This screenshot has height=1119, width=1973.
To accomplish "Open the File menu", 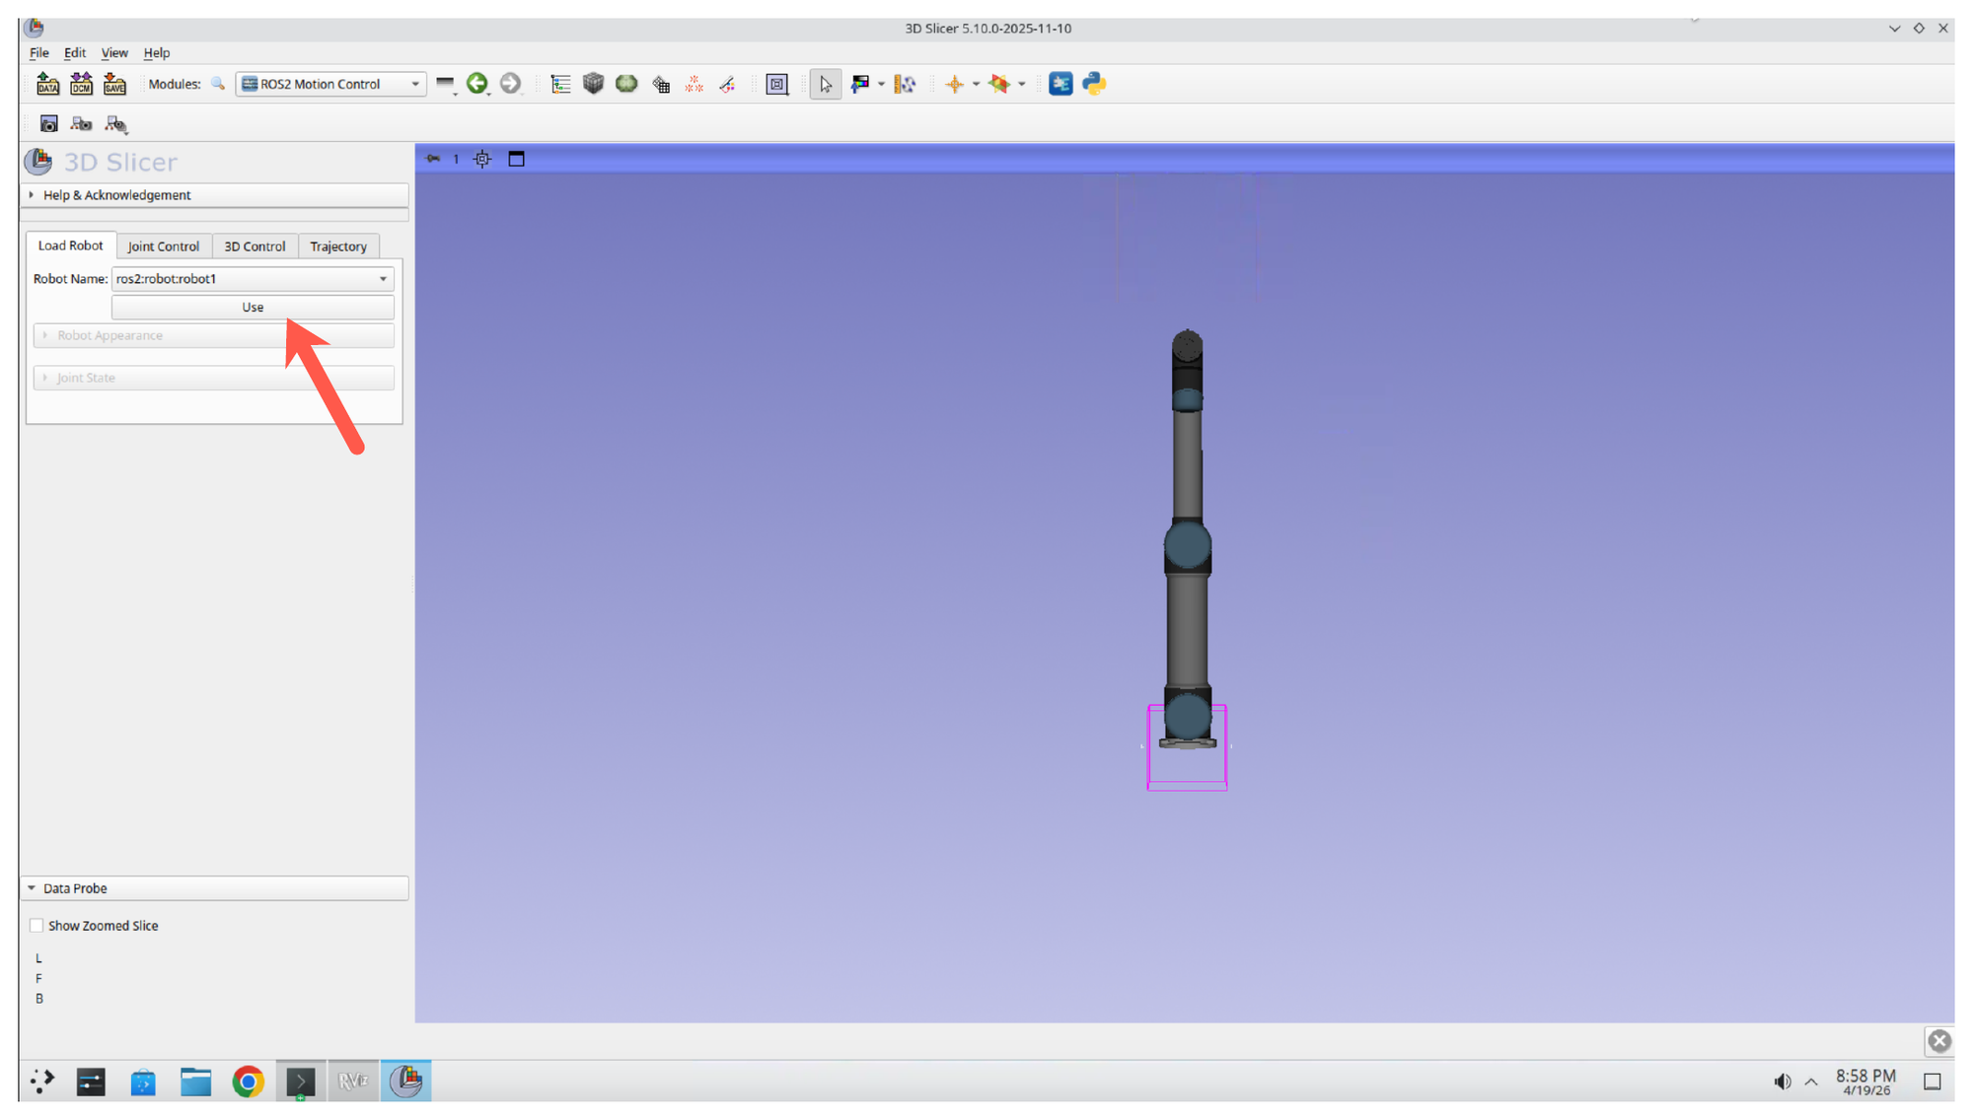I will pos(38,52).
